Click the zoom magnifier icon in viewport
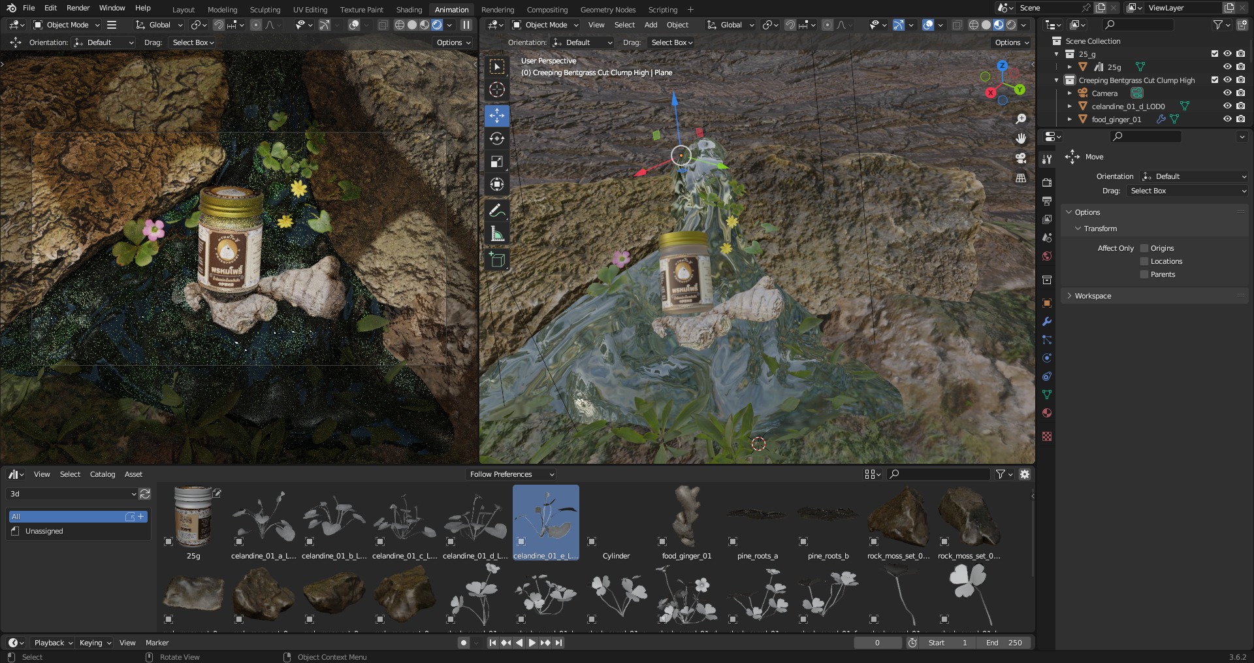1254x663 pixels. tap(1021, 119)
